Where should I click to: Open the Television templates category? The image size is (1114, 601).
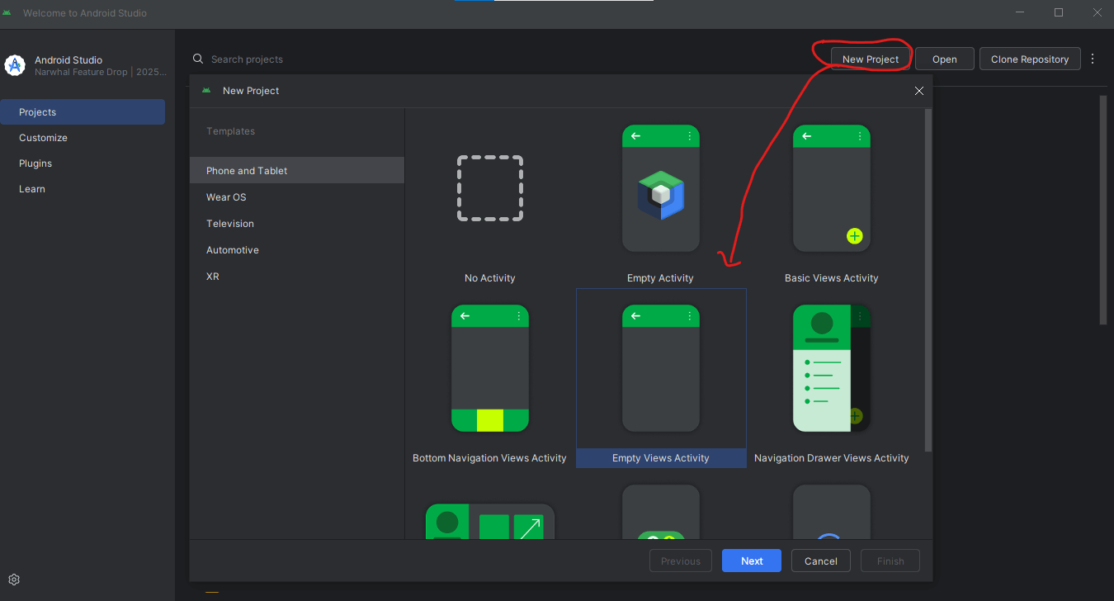pyautogui.click(x=230, y=224)
